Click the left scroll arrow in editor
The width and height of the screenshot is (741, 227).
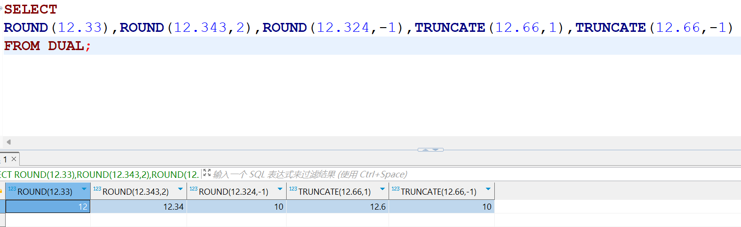pos(8,142)
